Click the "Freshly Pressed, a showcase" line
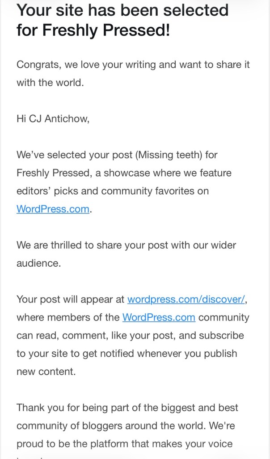This screenshot has width=270, height=459. point(124,173)
